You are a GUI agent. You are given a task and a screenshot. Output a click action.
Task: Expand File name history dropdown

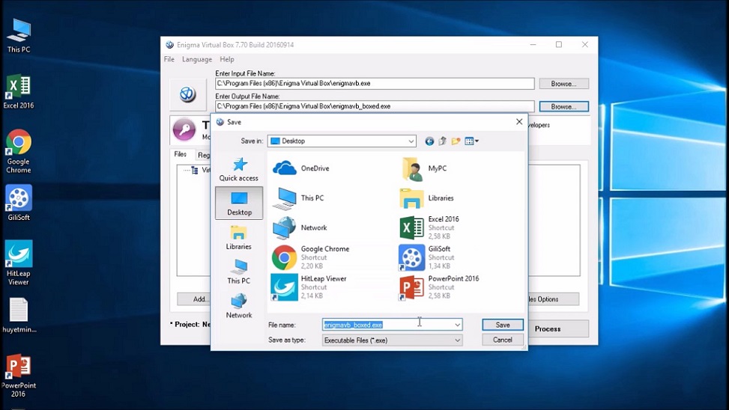(x=458, y=325)
